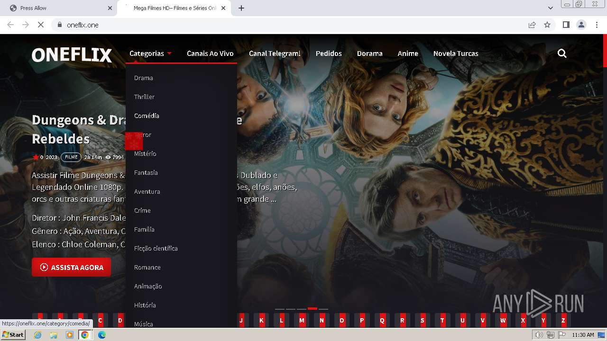Filter titles by letter P

click(x=362, y=320)
